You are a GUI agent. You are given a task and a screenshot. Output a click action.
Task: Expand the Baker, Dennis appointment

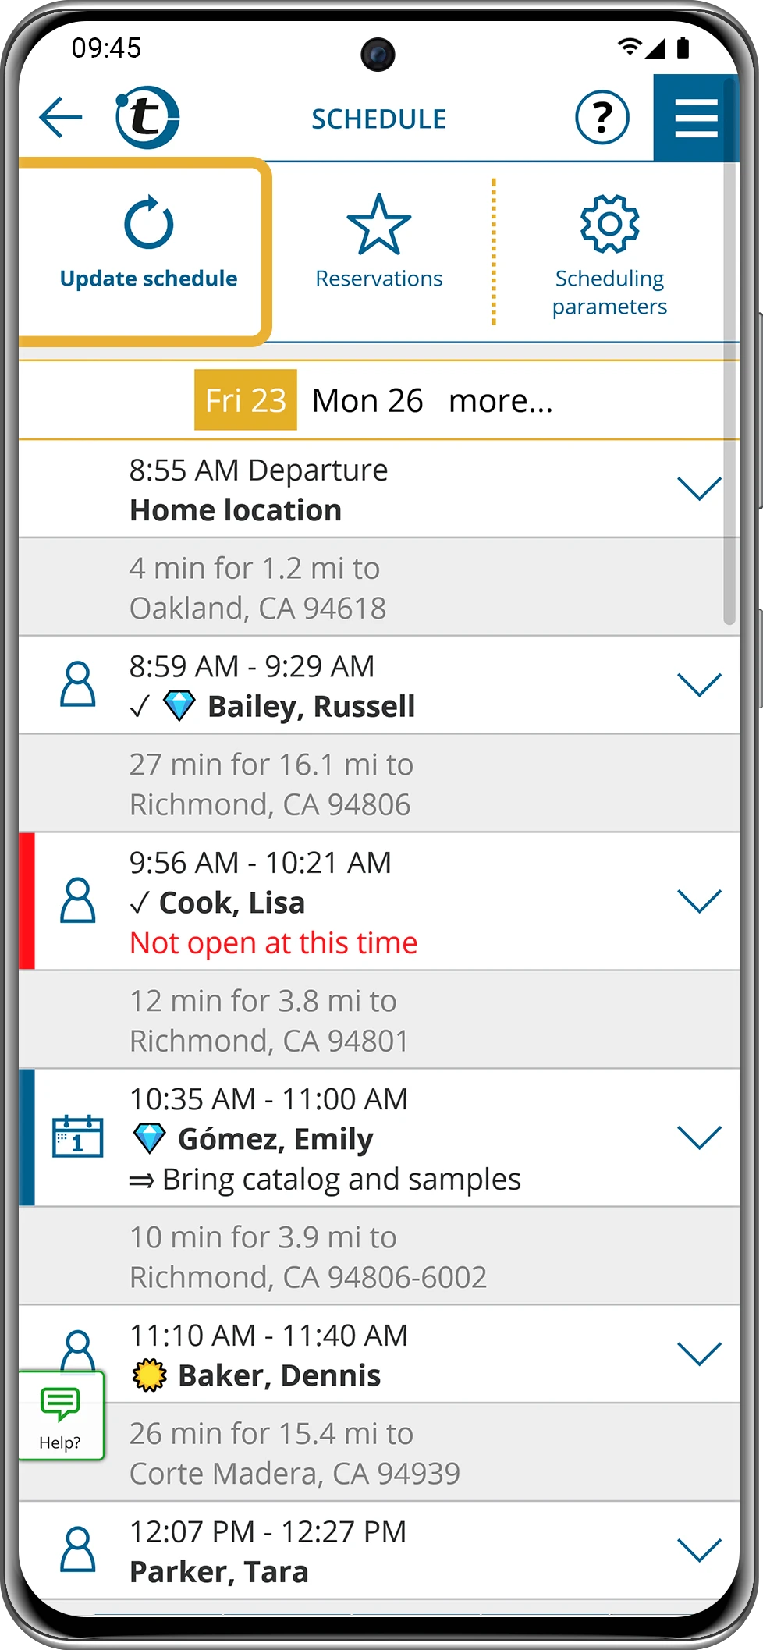click(x=699, y=1353)
